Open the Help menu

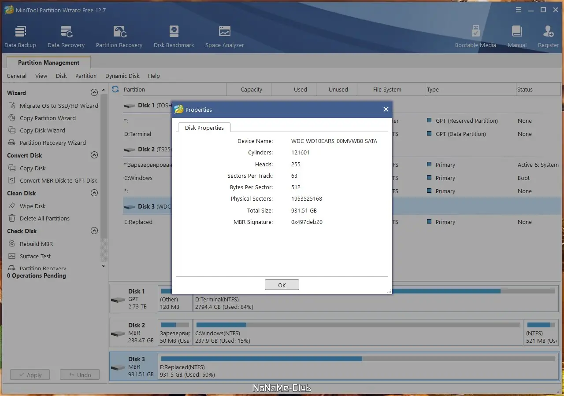[x=154, y=76]
